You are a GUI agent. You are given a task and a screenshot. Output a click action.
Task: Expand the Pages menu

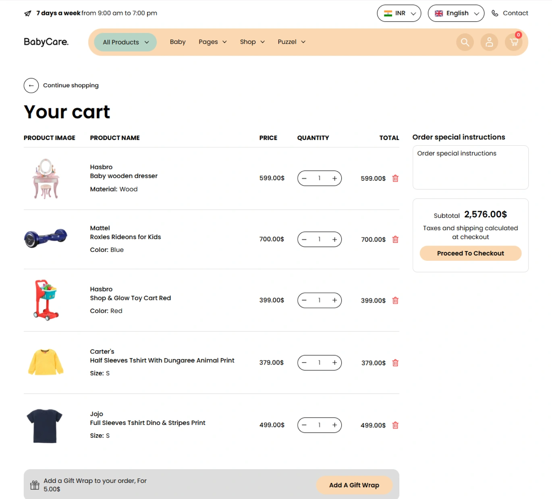(x=212, y=42)
